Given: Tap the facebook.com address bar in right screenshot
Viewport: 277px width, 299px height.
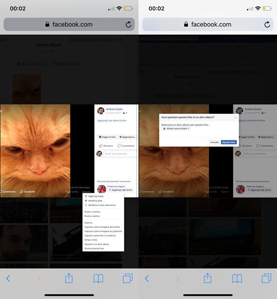Looking at the screenshot, I should (208, 25).
